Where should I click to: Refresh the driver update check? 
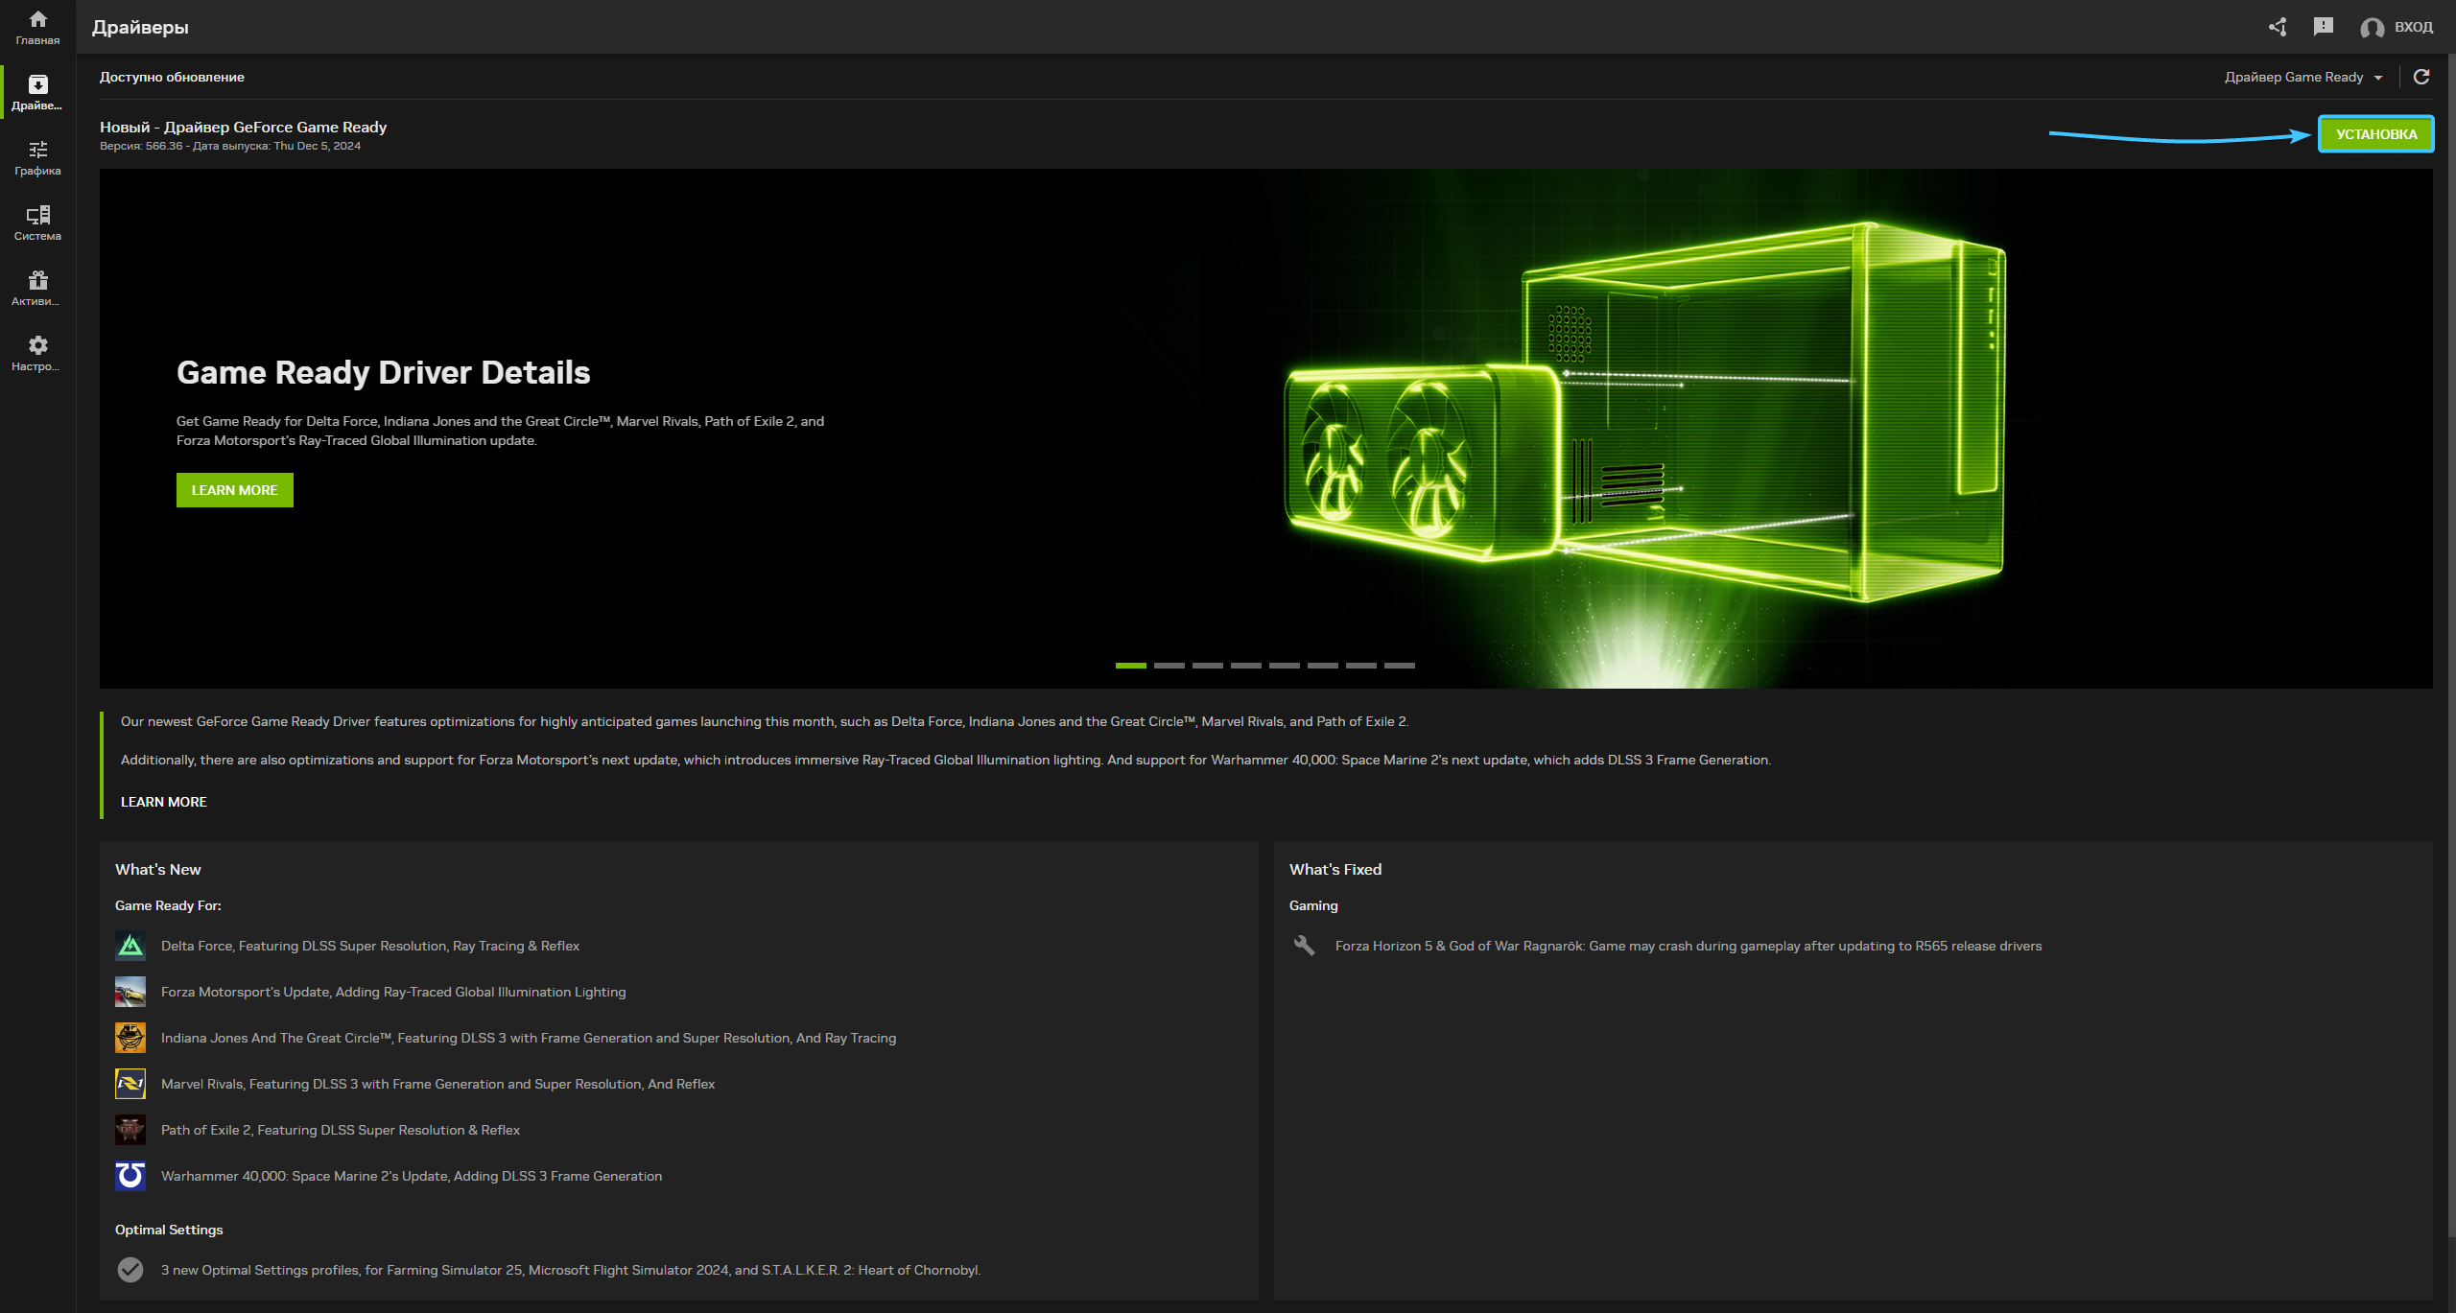(x=2421, y=77)
